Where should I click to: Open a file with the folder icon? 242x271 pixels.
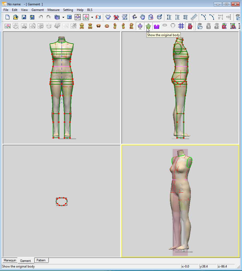(x=16, y=17)
